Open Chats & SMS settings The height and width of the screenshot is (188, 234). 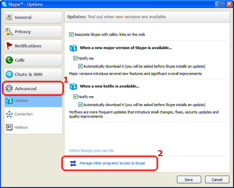[33, 74]
